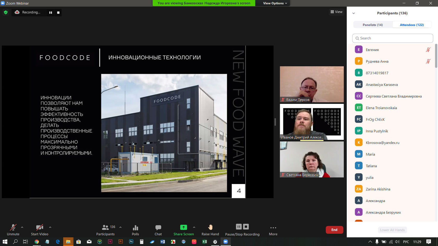Click Start Video camera button
Screen dimensions: 438x246
40,230
